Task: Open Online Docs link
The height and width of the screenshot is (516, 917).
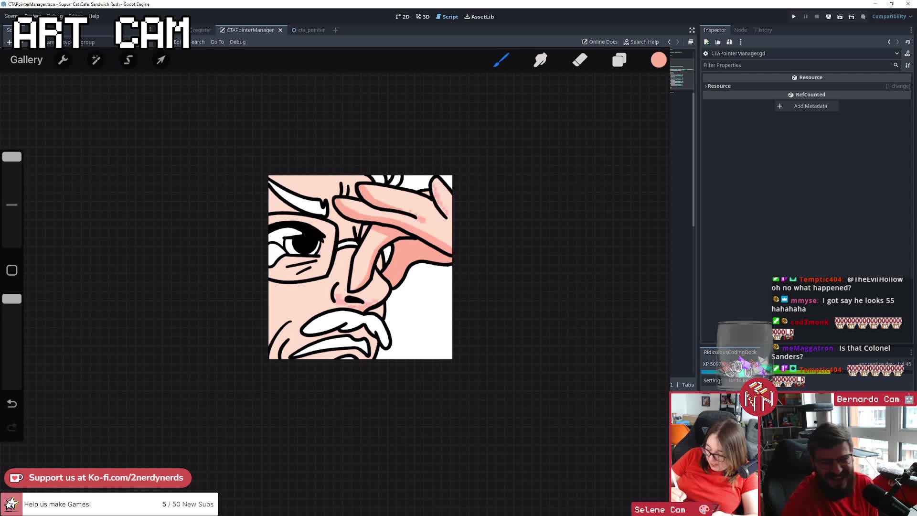Action: [600, 42]
